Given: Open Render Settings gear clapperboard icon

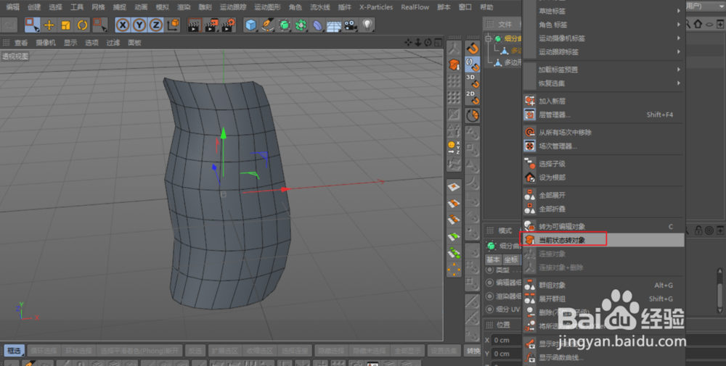Looking at the screenshot, I should point(228,25).
